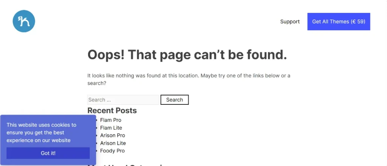Image resolution: width=387 pixels, height=166 pixels.
Task: Click the blue circular K site logo
Action: point(24,21)
